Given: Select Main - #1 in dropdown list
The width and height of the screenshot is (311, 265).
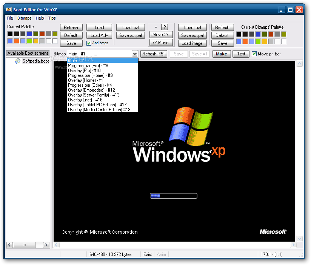Looking at the screenshot, I should 103,61.
